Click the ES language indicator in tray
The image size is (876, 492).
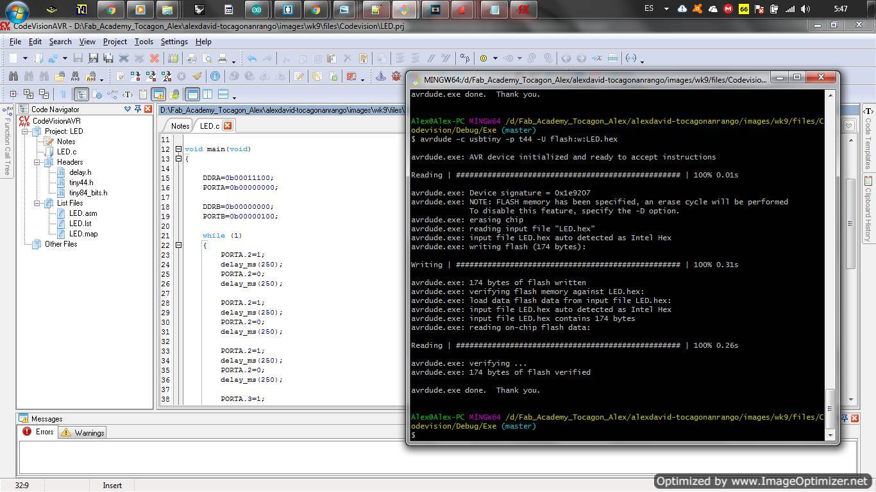[x=649, y=9]
